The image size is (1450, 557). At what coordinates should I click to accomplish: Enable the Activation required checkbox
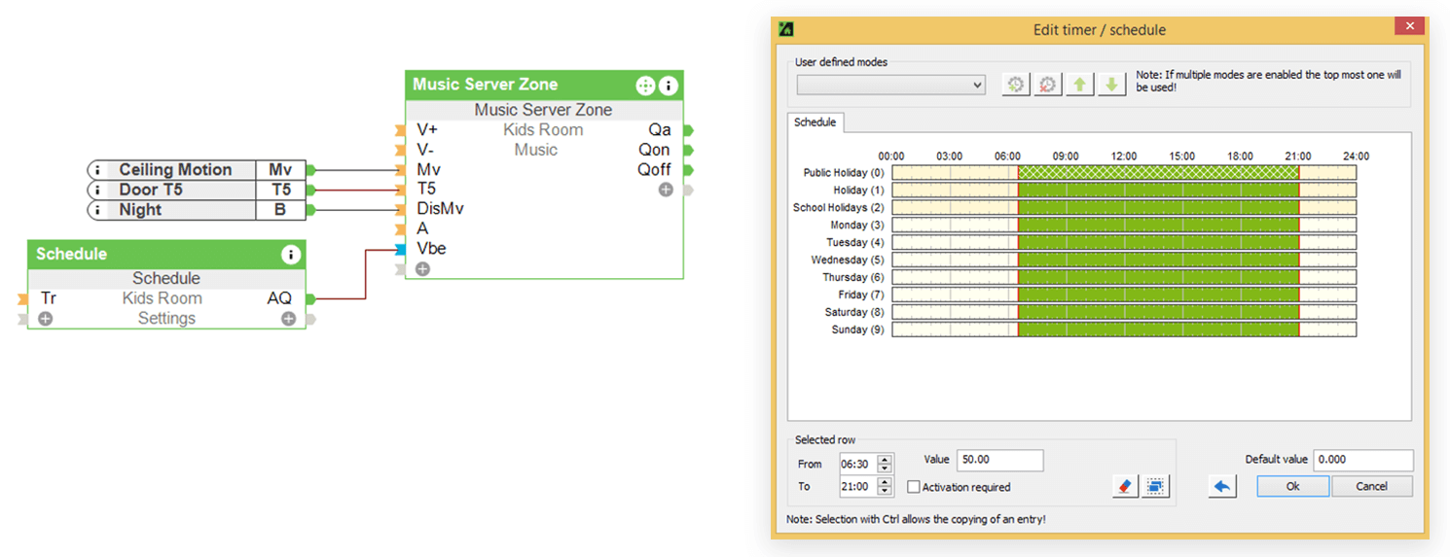914,487
